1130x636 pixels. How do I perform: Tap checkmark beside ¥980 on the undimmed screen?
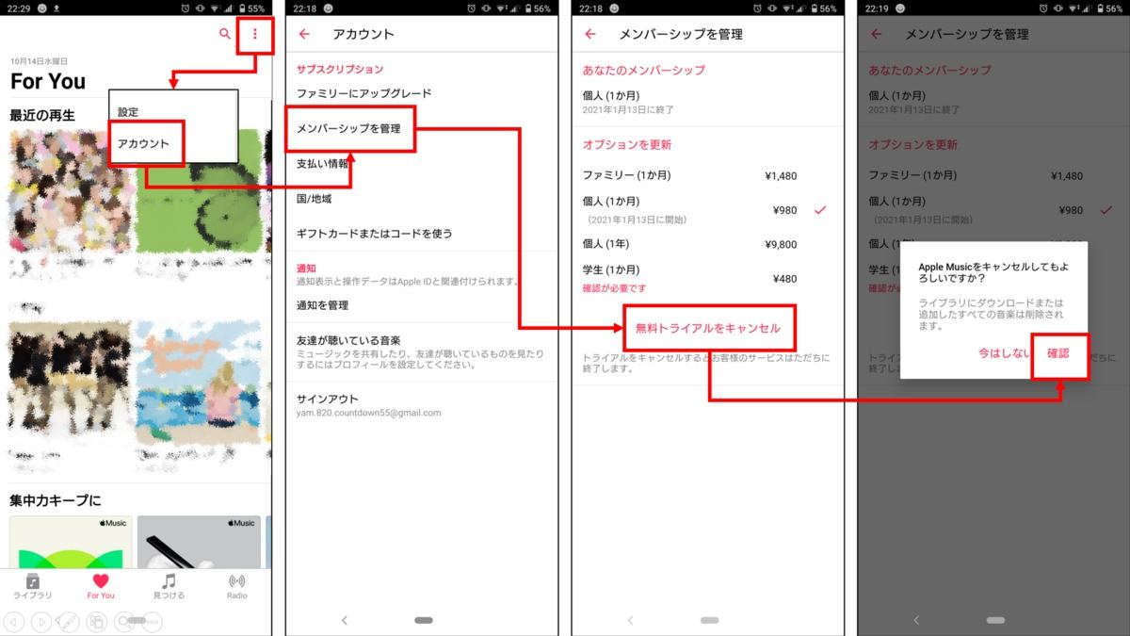click(820, 209)
